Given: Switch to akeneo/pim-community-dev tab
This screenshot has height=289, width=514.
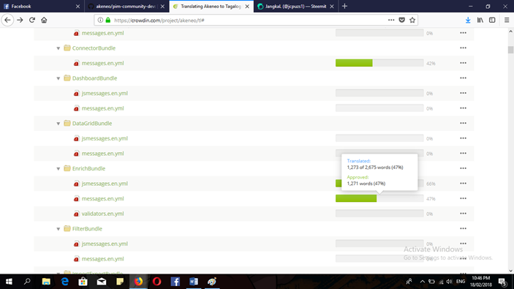Looking at the screenshot, I should pyautogui.click(x=126, y=7).
